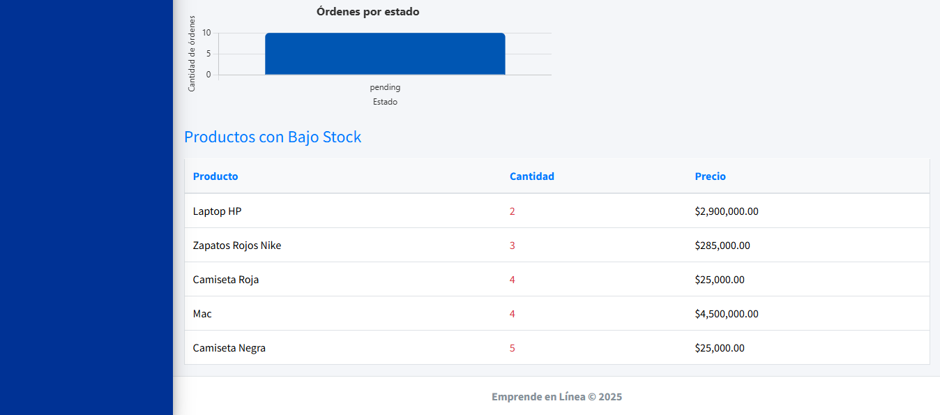
Task: Click the blue pending bar in chart
Action: [x=385, y=54]
